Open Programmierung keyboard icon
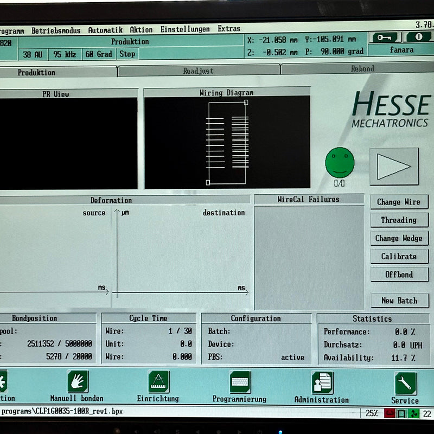Screen dimensions: 434x434 240,382
